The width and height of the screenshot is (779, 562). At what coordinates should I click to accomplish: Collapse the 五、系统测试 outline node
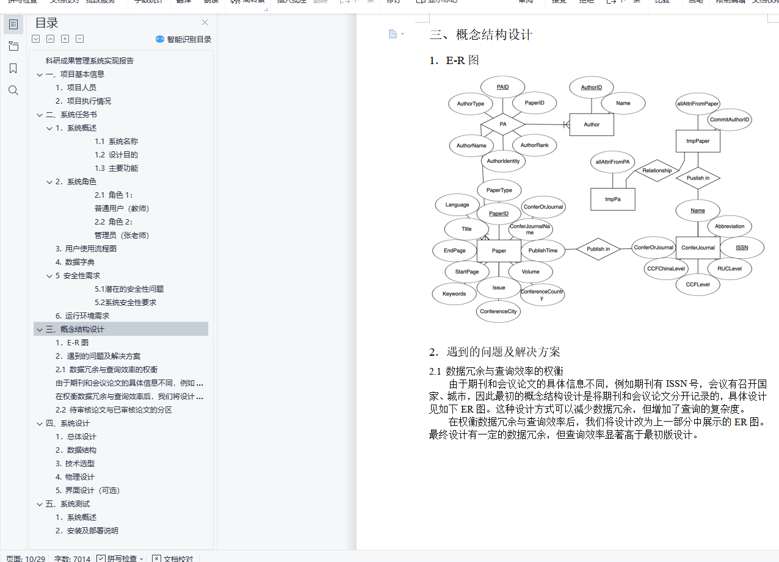pyautogui.click(x=40, y=504)
